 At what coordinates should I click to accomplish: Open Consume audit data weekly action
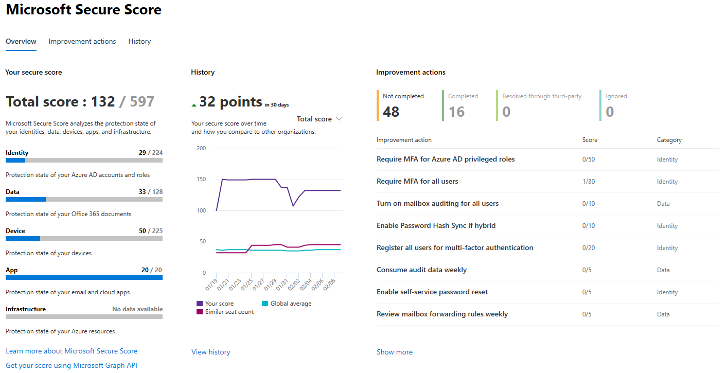(x=422, y=270)
